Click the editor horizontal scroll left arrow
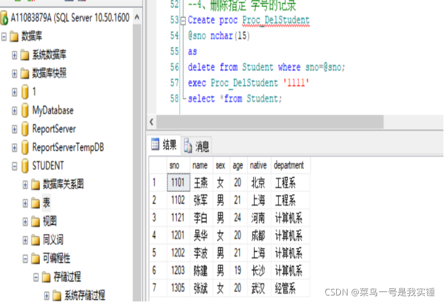444x302 pixels. click(152, 122)
